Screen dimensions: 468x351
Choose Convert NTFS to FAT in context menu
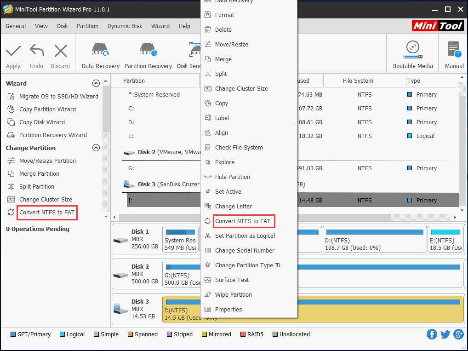click(249, 221)
